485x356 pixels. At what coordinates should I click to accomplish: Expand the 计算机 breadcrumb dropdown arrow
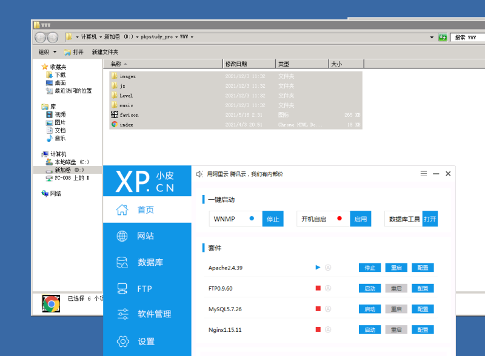pyautogui.click(x=101, y=37)
